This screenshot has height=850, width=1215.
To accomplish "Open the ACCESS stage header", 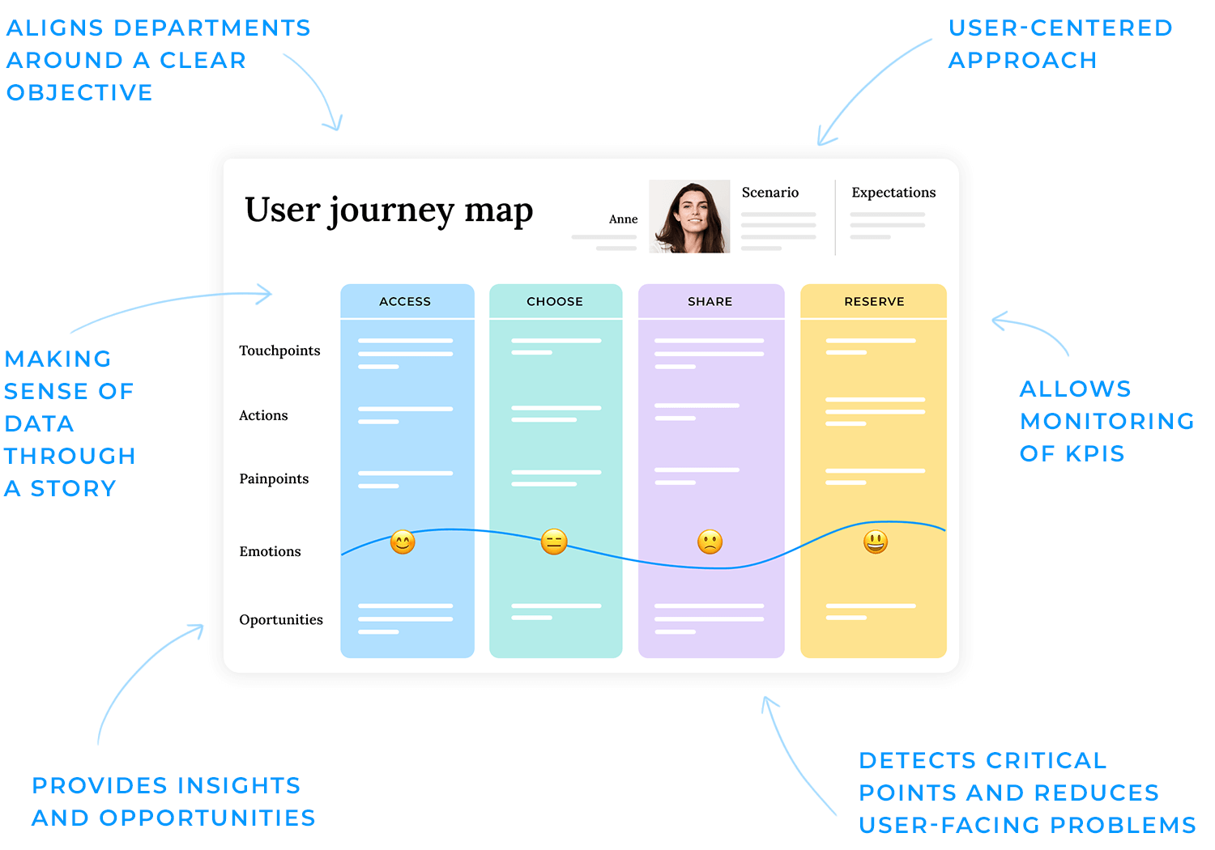I will click(407, 301).
